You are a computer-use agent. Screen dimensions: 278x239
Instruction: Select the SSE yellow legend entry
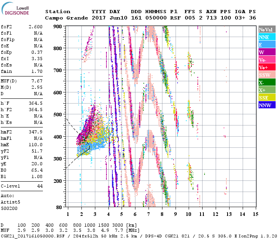(x=266, y=98)
